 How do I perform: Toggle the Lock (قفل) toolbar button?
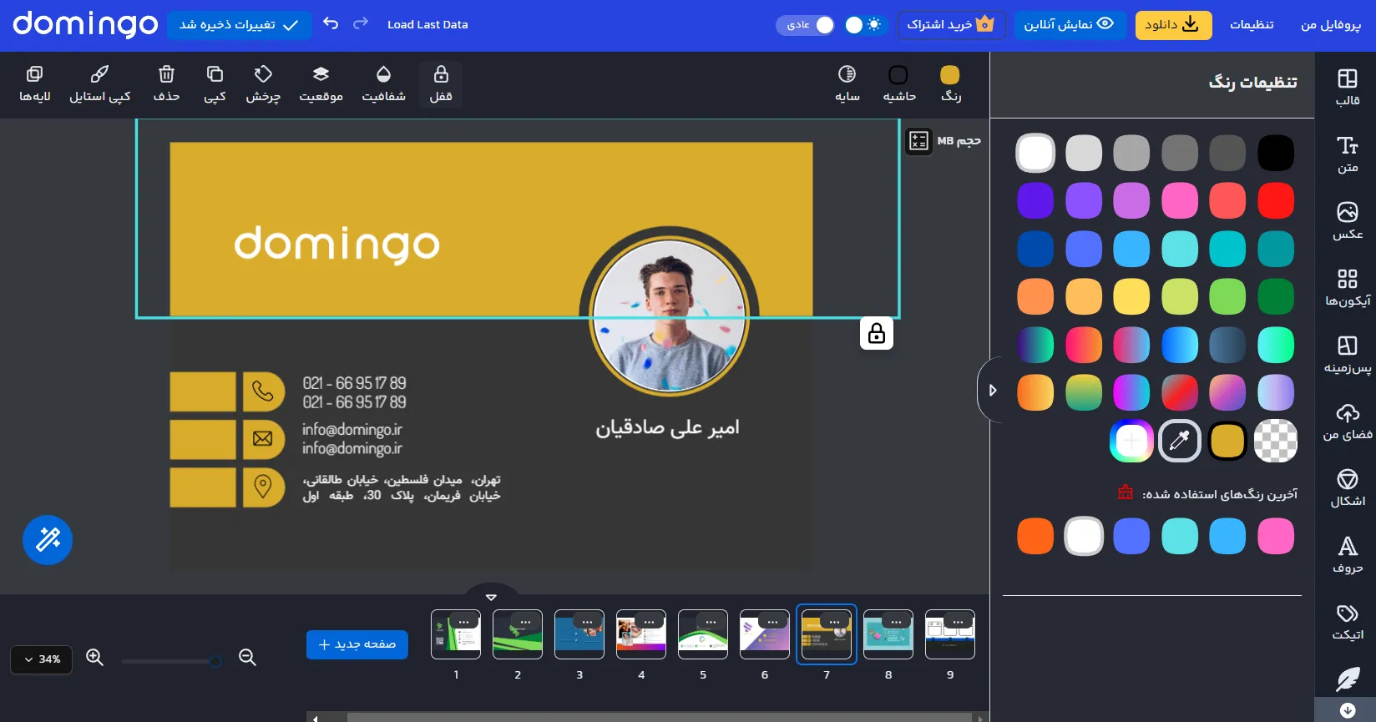[441, 84]
